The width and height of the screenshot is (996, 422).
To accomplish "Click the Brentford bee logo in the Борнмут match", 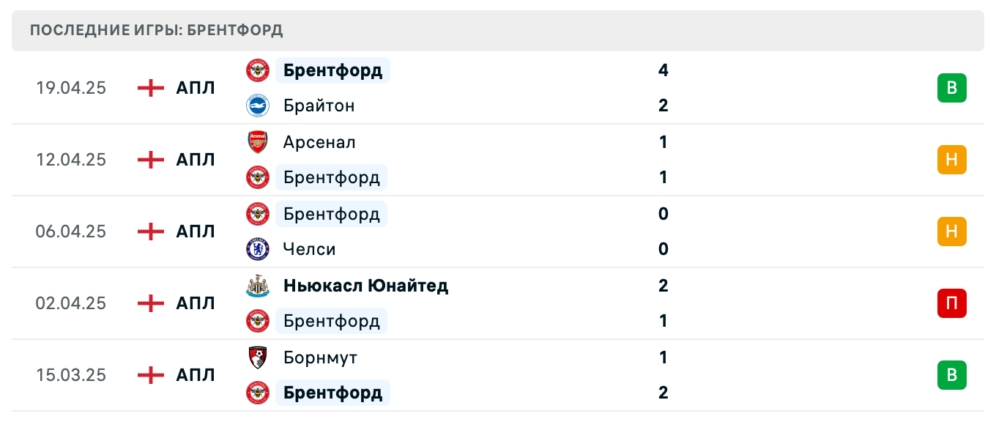I will point(258,393).
